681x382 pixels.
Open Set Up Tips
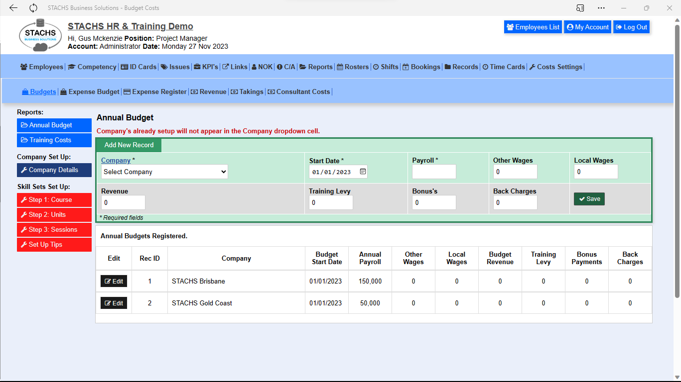click(x=54, y=245)
